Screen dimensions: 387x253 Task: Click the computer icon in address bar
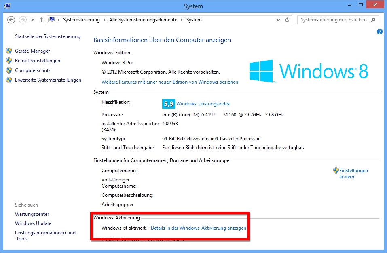[51, 20]
